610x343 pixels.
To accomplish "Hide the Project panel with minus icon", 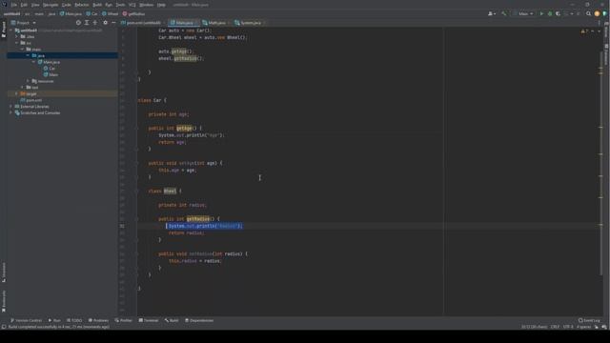I will (113, 23).
